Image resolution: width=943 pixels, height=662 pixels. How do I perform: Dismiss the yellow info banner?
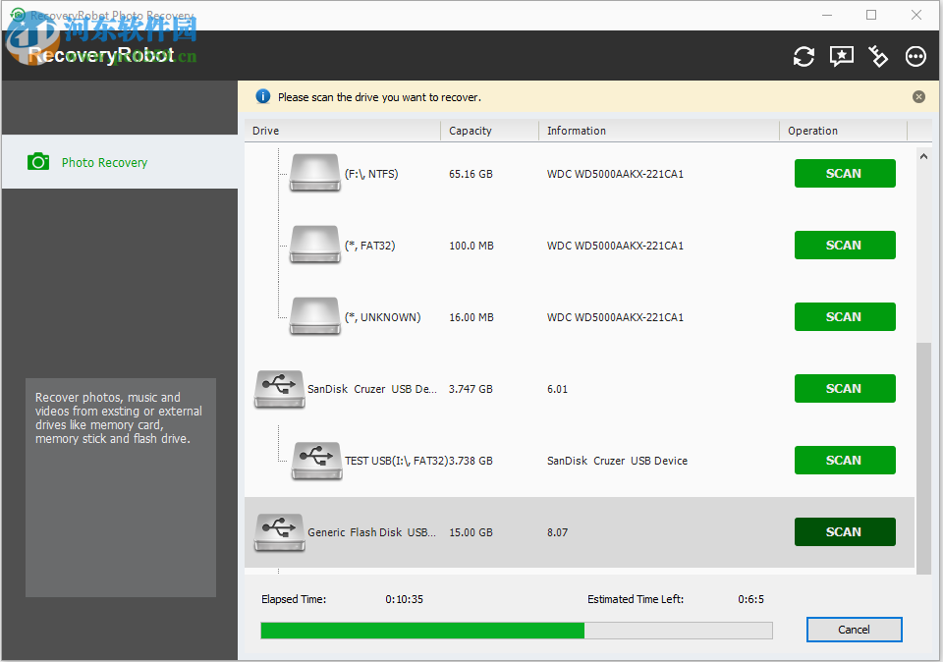918,97
